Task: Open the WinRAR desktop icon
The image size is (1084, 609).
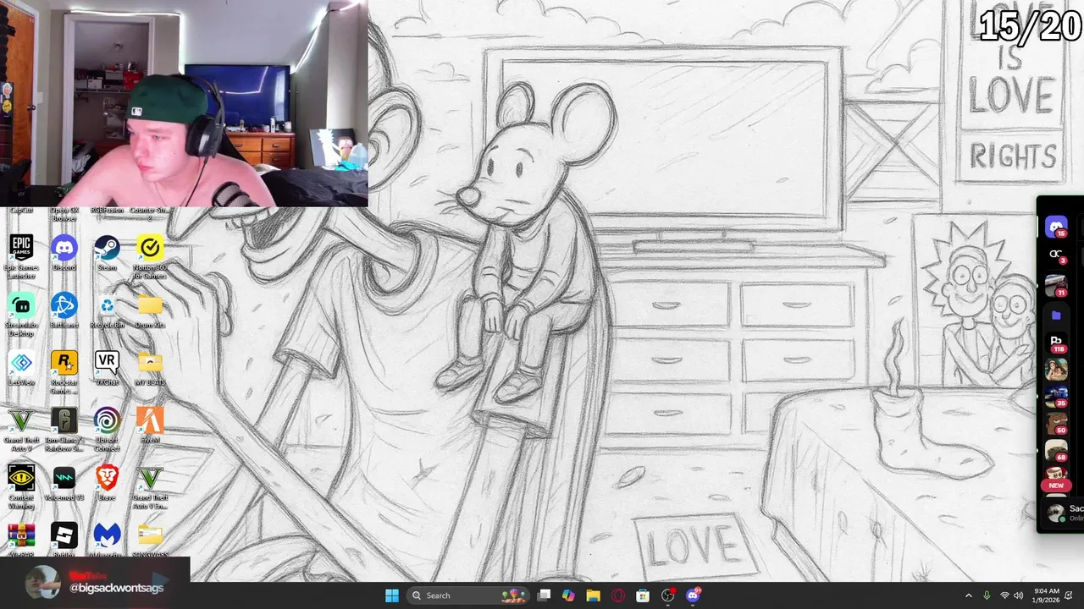Action: 21,540
